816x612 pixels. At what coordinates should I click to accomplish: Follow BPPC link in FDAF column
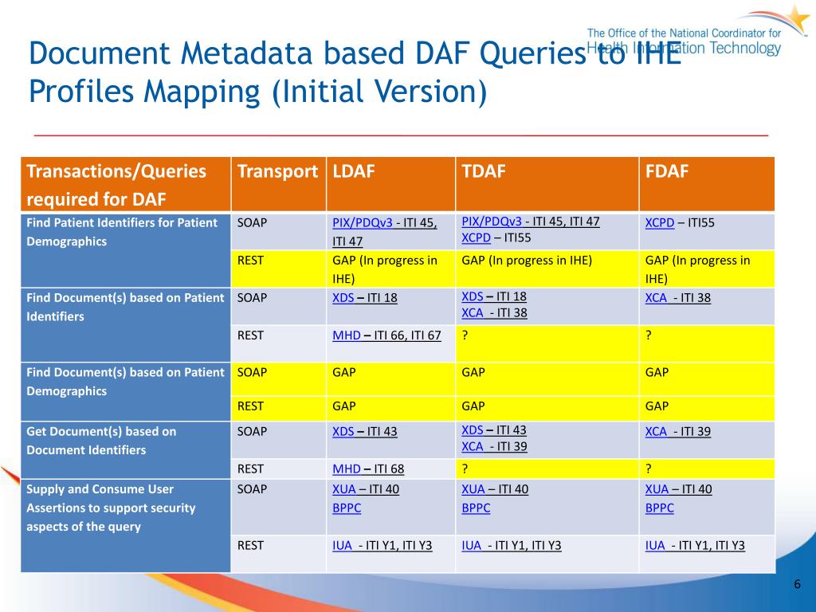(659, 508)
